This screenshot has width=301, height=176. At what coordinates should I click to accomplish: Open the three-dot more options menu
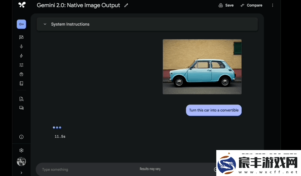(x=273, y=5)
